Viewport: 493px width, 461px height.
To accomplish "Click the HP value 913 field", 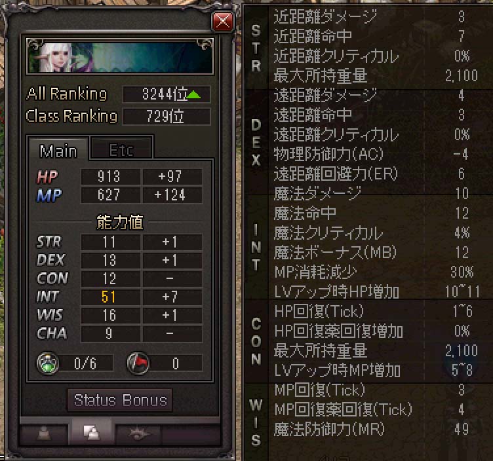I will point(110,177).
